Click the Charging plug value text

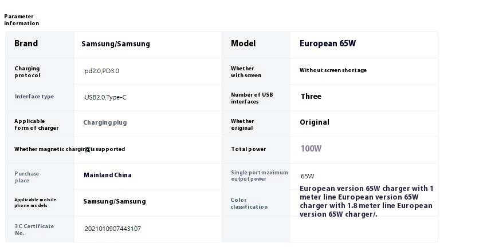[105, 122]
